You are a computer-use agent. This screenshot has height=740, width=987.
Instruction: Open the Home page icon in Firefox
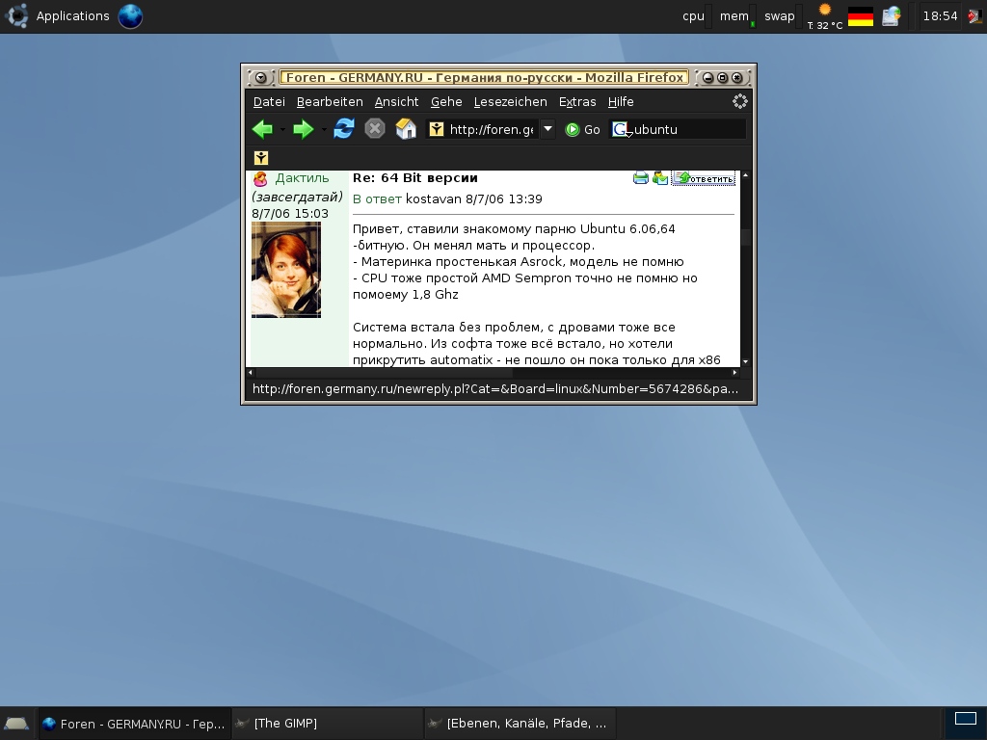click(406, 129)
